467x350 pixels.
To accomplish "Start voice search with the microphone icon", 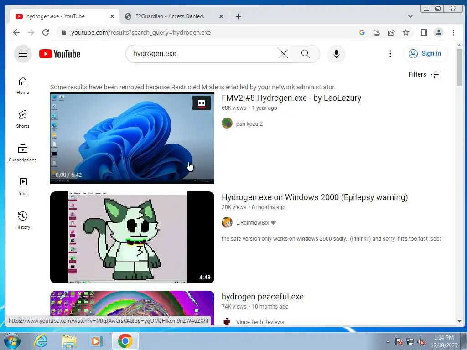I will coord(336,54).
